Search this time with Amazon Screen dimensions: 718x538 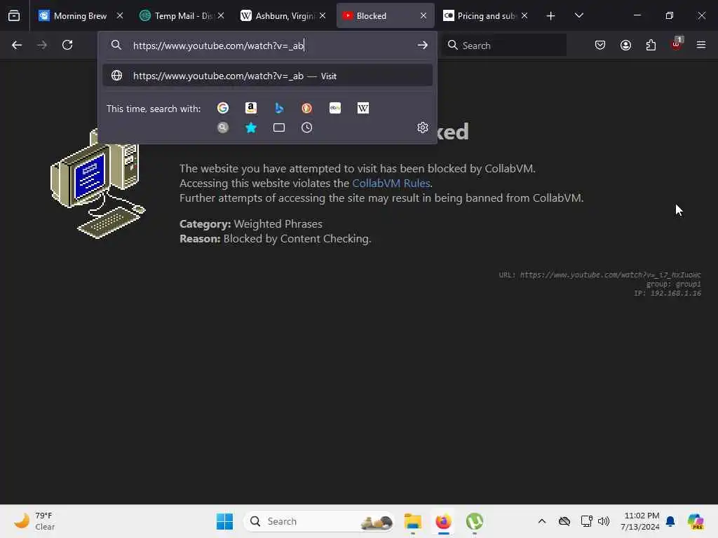[x=251, y=108]
